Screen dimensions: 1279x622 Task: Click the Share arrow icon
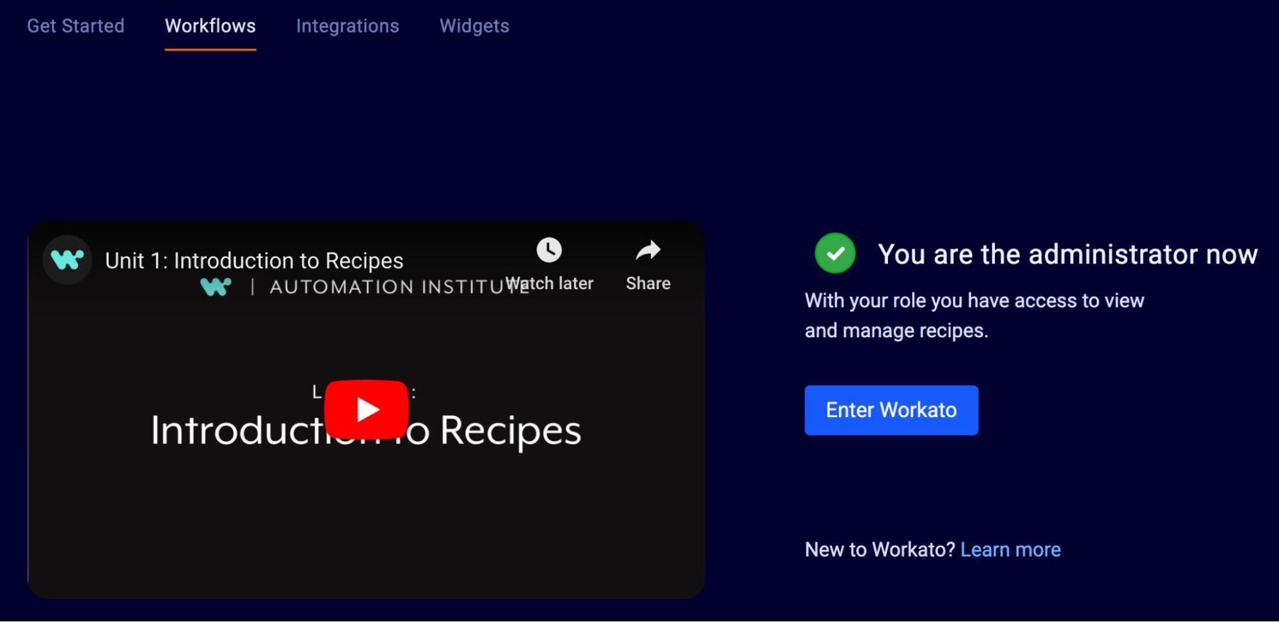[648, 250]
